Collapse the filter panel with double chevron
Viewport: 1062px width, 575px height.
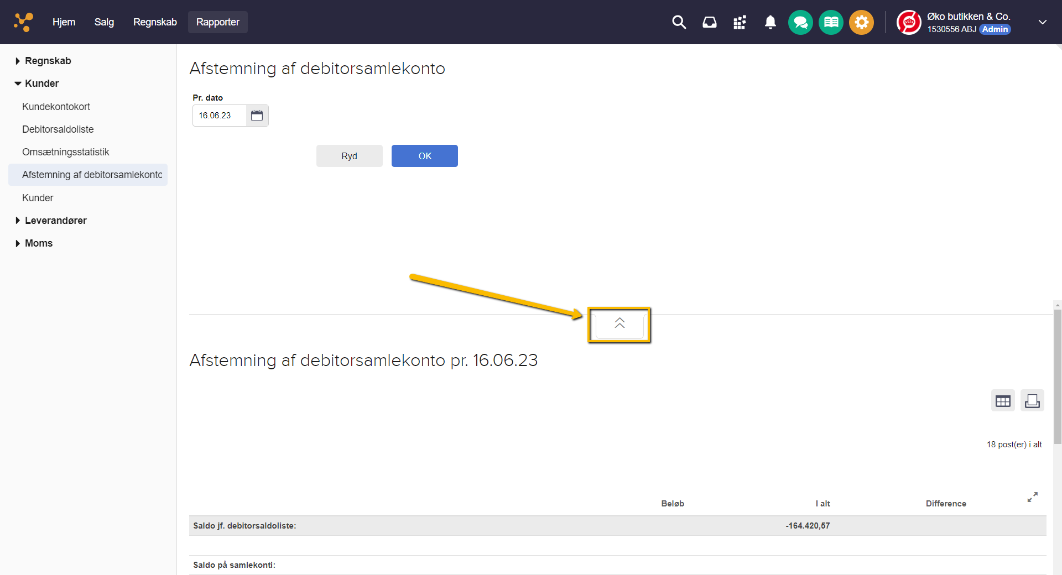click(619, 325)
